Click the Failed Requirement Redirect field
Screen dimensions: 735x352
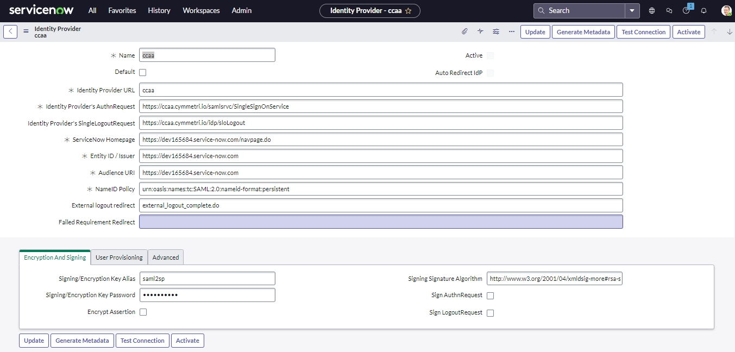click(381, 222)
